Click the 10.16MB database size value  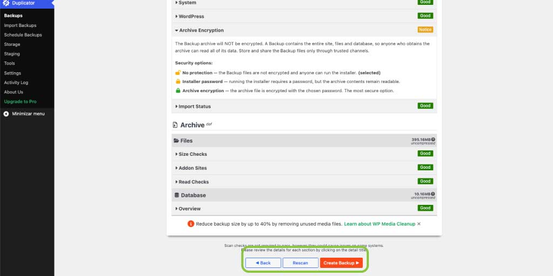pyautogui.click(x=422, y=194)
